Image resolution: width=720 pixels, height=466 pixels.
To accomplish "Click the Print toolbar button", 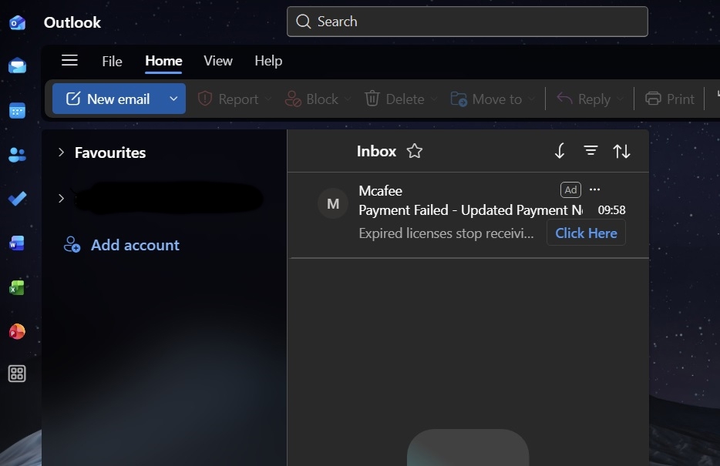I will (669, 99).
